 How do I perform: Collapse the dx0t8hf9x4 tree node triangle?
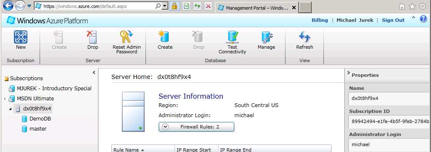10,109
